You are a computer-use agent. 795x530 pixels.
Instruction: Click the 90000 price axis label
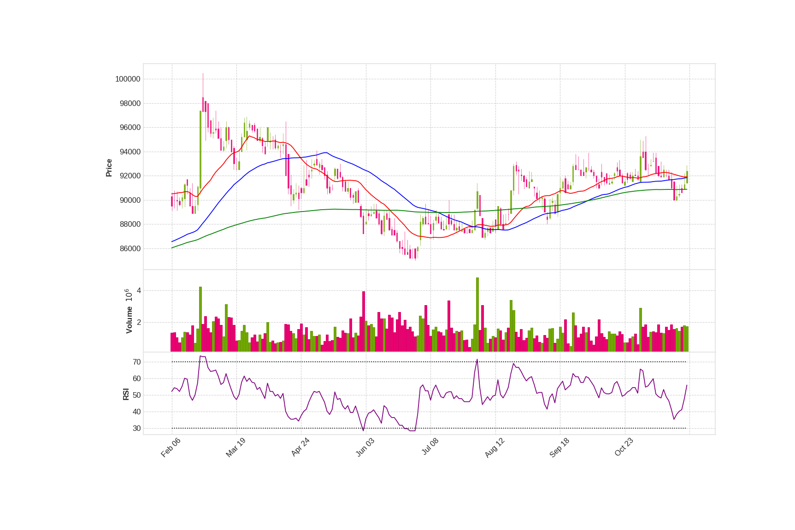(130, 200)
